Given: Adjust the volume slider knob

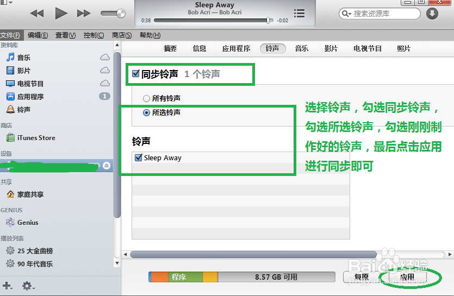Looking at the screenshot, I should pos(121,14).
